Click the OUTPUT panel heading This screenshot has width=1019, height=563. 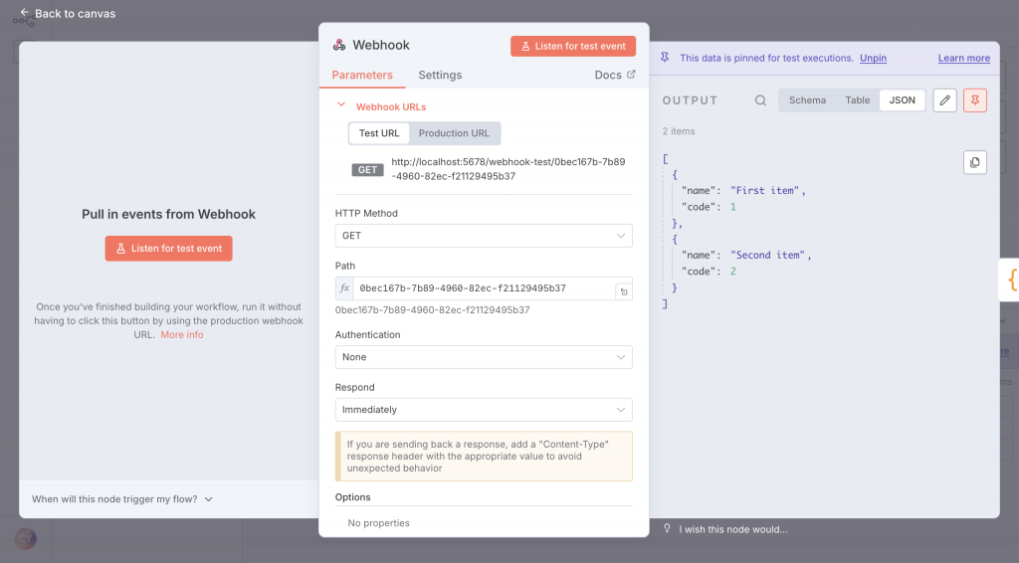coord(690,100)
